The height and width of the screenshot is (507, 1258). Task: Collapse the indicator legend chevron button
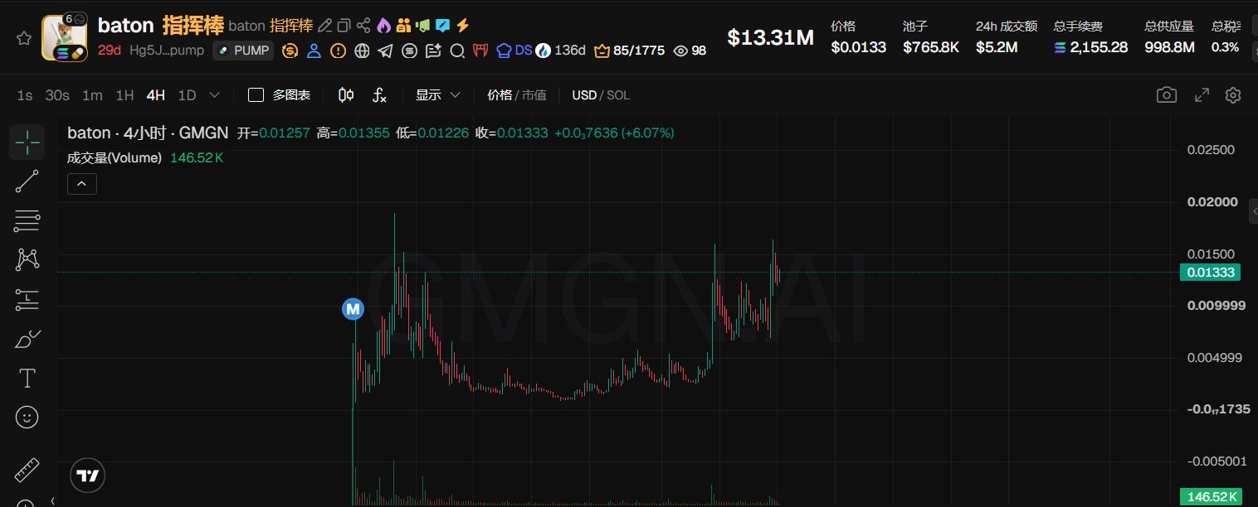[82, 184]
